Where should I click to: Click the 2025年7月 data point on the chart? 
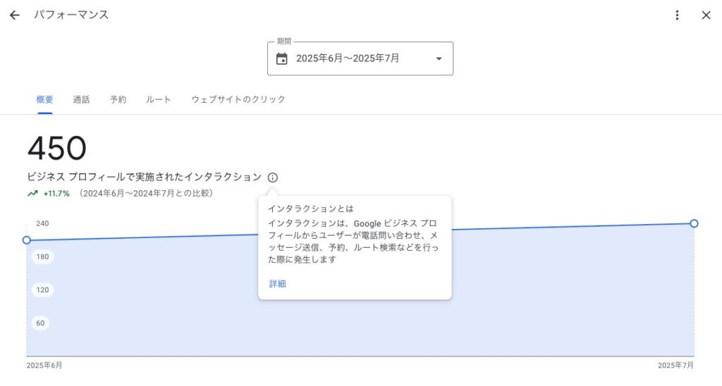pyautogui.click(x=694, y=223)
